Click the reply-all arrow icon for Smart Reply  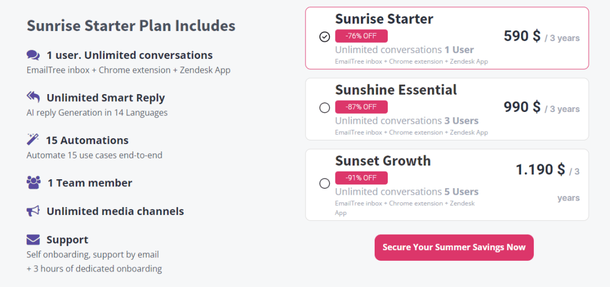coord(33,97)
